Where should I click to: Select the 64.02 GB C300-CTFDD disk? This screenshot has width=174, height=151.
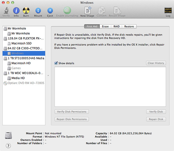pos(24,48)
